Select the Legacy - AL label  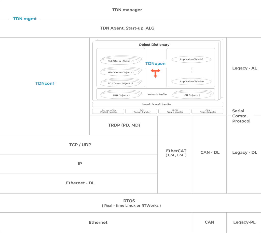(x=244, y=68)
